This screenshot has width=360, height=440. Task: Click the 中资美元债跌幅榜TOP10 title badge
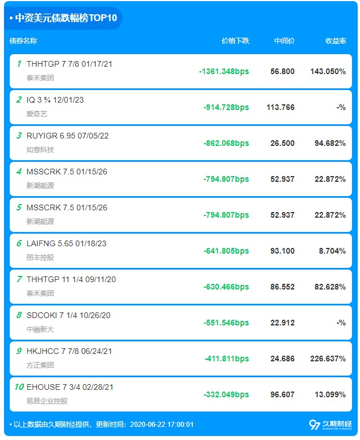[x=63, y=18]
